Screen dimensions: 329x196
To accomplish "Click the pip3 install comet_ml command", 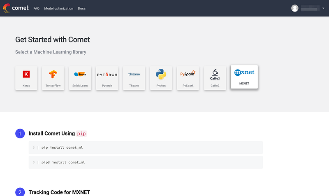I will tap(146, 162).
